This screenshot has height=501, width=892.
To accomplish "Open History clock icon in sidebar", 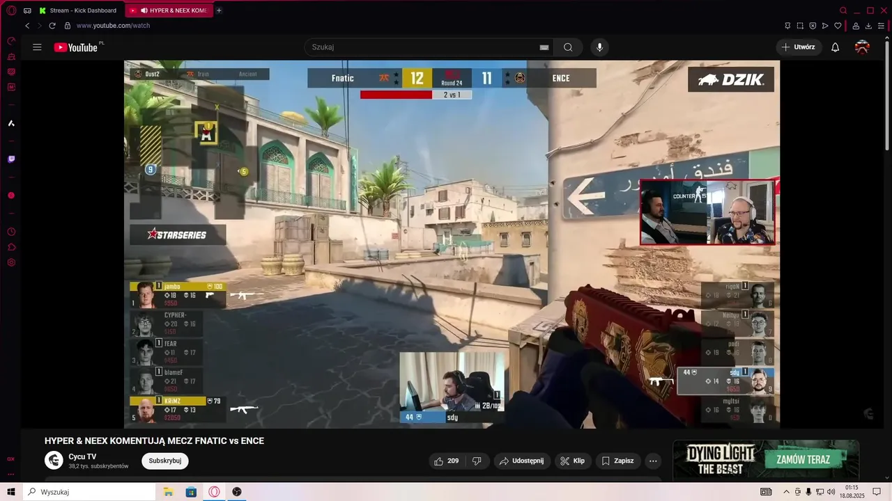I will 11,232.
